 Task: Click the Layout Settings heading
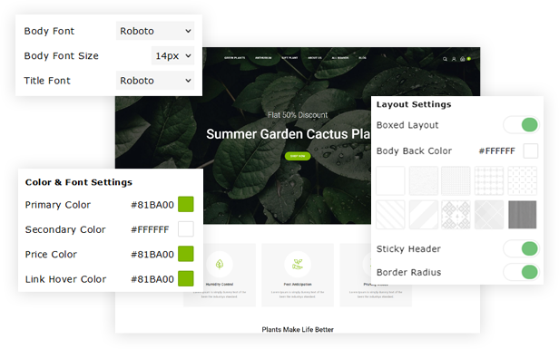click(x=414, y=104)
